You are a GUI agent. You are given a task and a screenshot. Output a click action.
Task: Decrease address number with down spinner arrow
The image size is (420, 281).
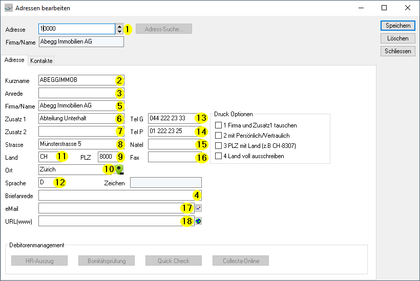[119, 32]
